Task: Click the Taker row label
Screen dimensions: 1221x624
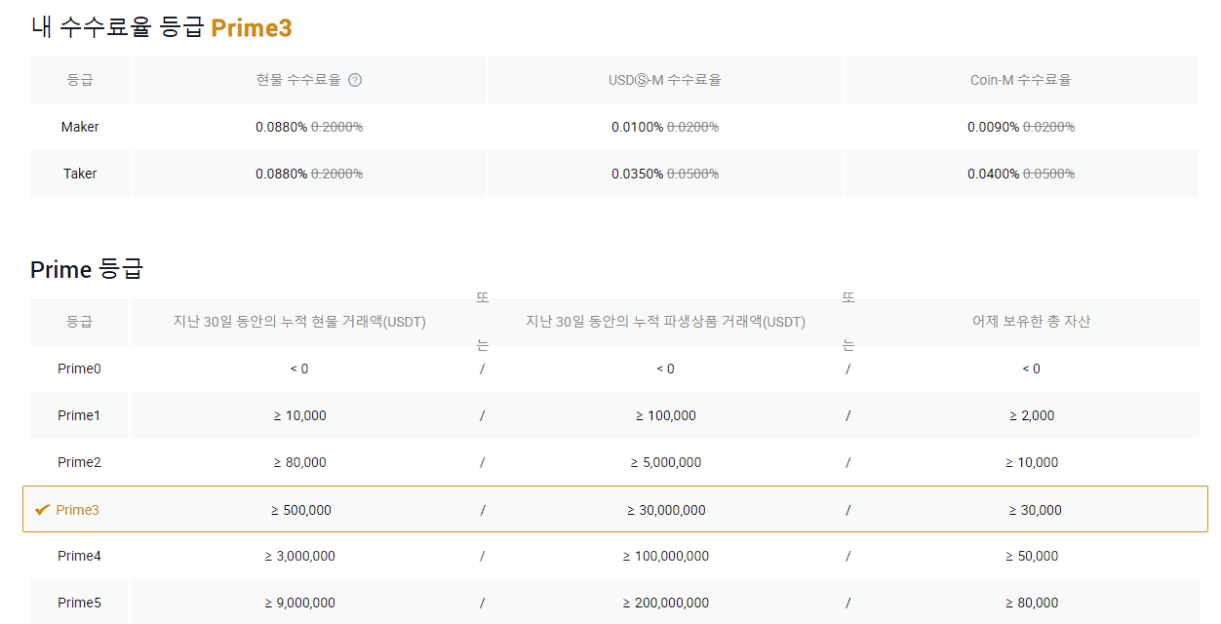Action: click(x=80, y=174)
